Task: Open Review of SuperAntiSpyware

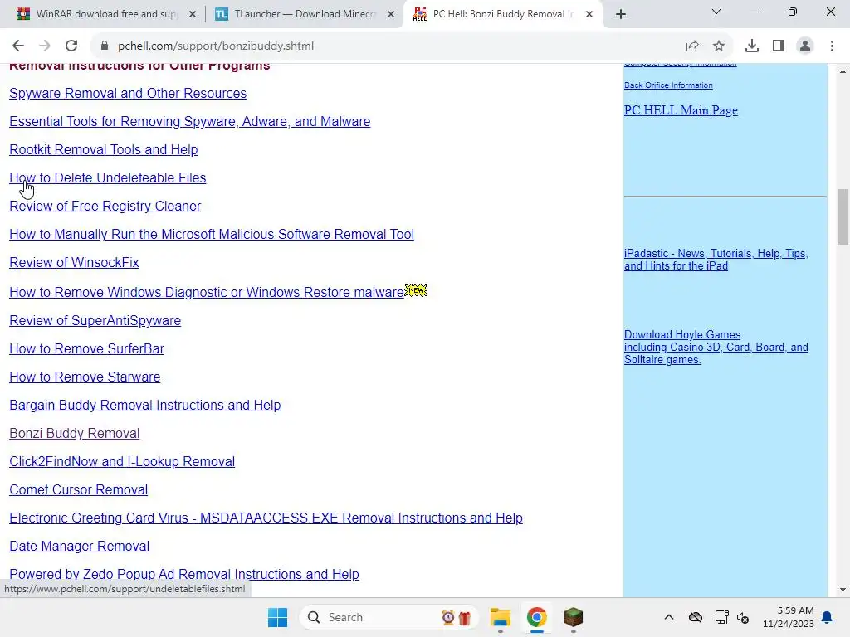Action: [x=95, y=320]
